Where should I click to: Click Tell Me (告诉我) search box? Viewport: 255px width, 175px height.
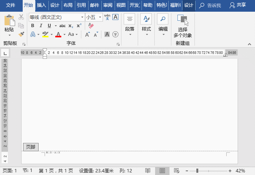point(214,6)
